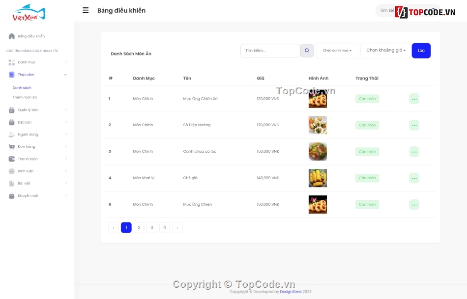
Task: Click Còn món badge for Chả giò
Action: pos(367,178)
